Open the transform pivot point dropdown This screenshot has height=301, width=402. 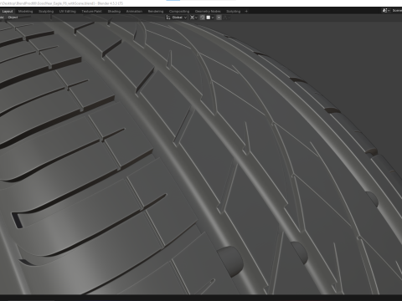click(193, 18)
